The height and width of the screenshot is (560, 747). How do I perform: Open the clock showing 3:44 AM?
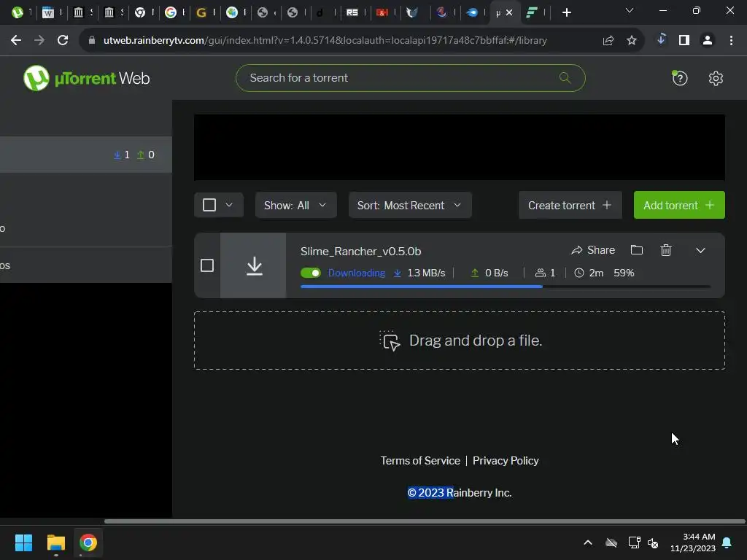693,542
